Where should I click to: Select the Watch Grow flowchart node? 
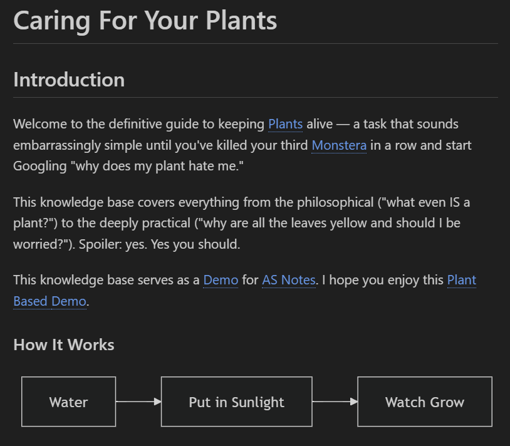(x=424, y=402)
